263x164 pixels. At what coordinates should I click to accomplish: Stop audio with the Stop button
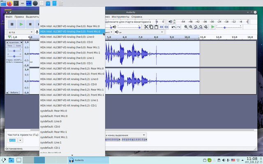point(30,24)
